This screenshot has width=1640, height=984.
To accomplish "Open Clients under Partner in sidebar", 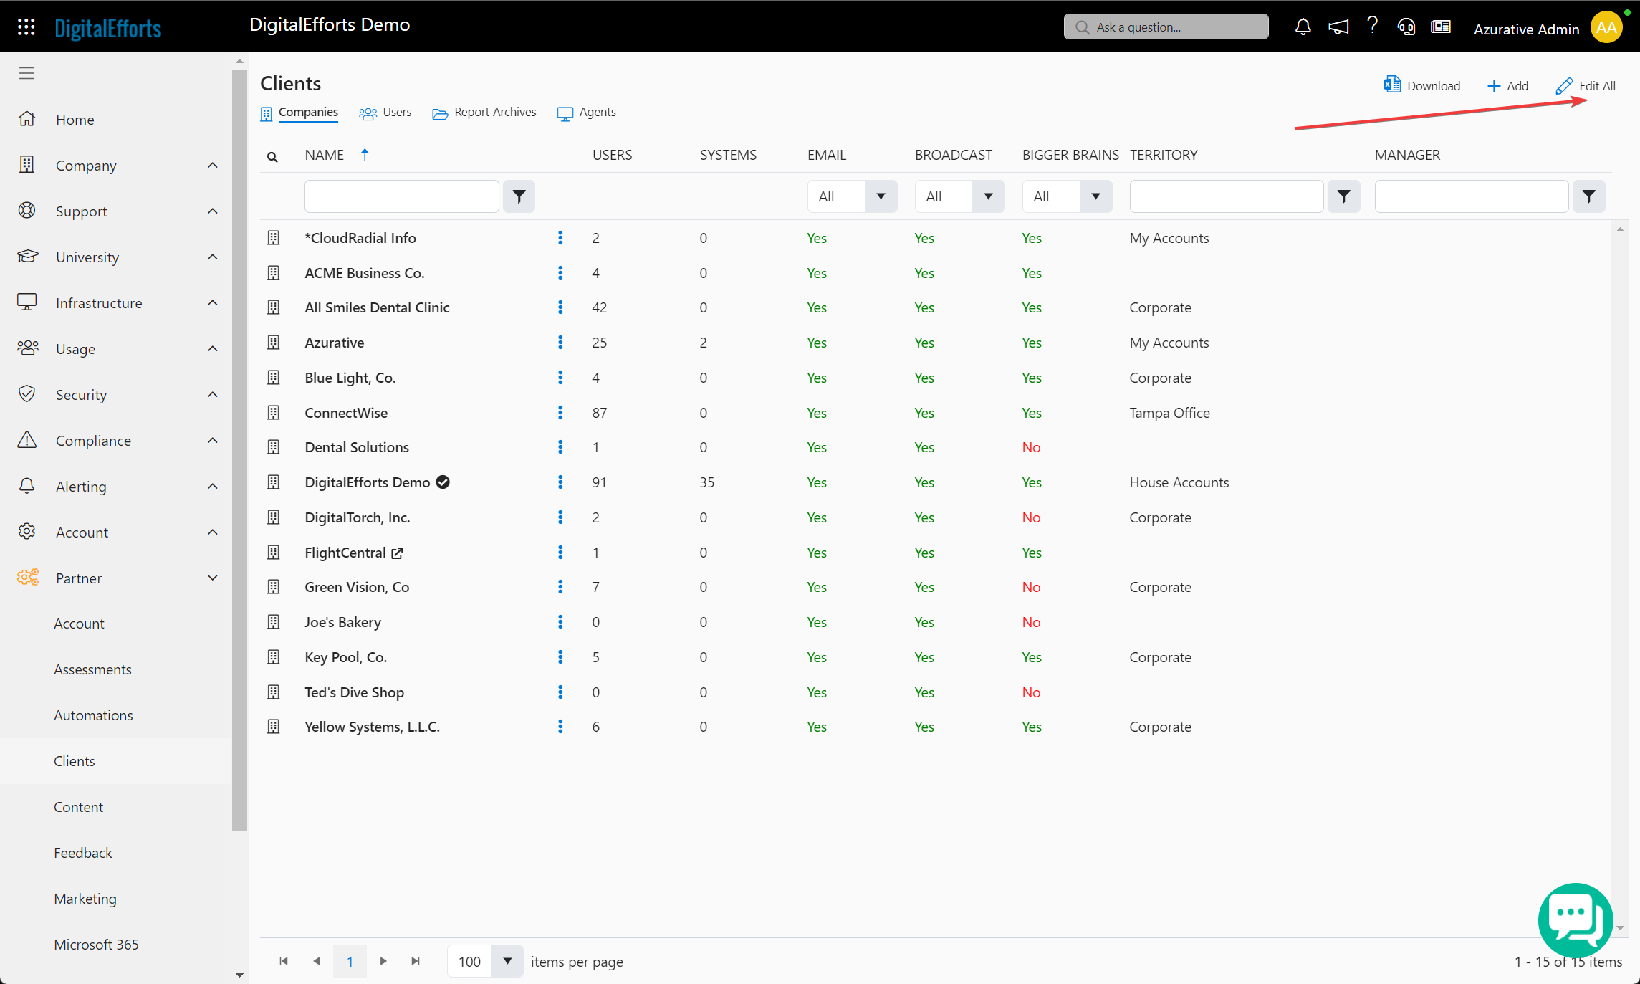I will pyautogui.click(x=75, y=761).
